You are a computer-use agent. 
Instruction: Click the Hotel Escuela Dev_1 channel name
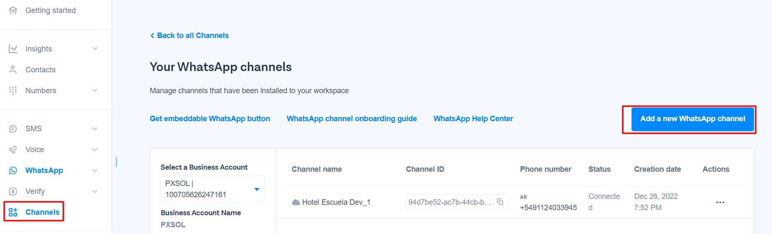pos(336,202)
